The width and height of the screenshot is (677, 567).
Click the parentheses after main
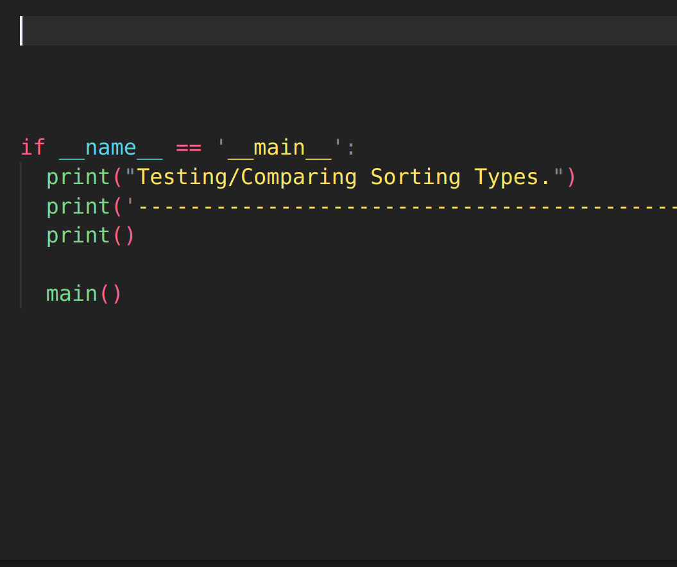coord(110,294)
